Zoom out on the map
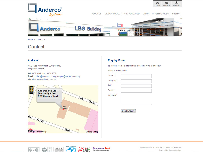 [x=31, y=91]
